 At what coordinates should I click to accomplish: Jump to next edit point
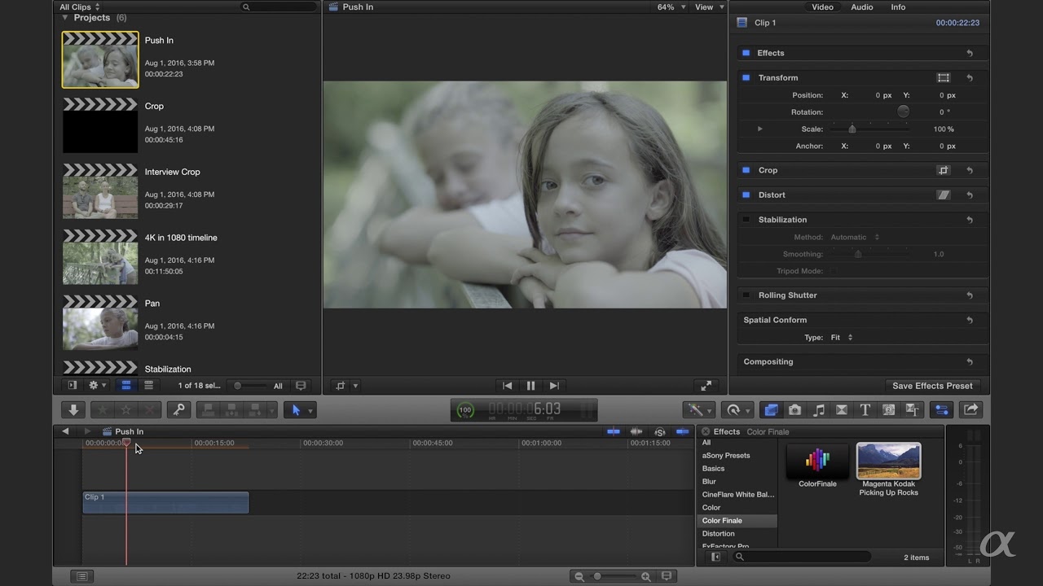point(554,386)
